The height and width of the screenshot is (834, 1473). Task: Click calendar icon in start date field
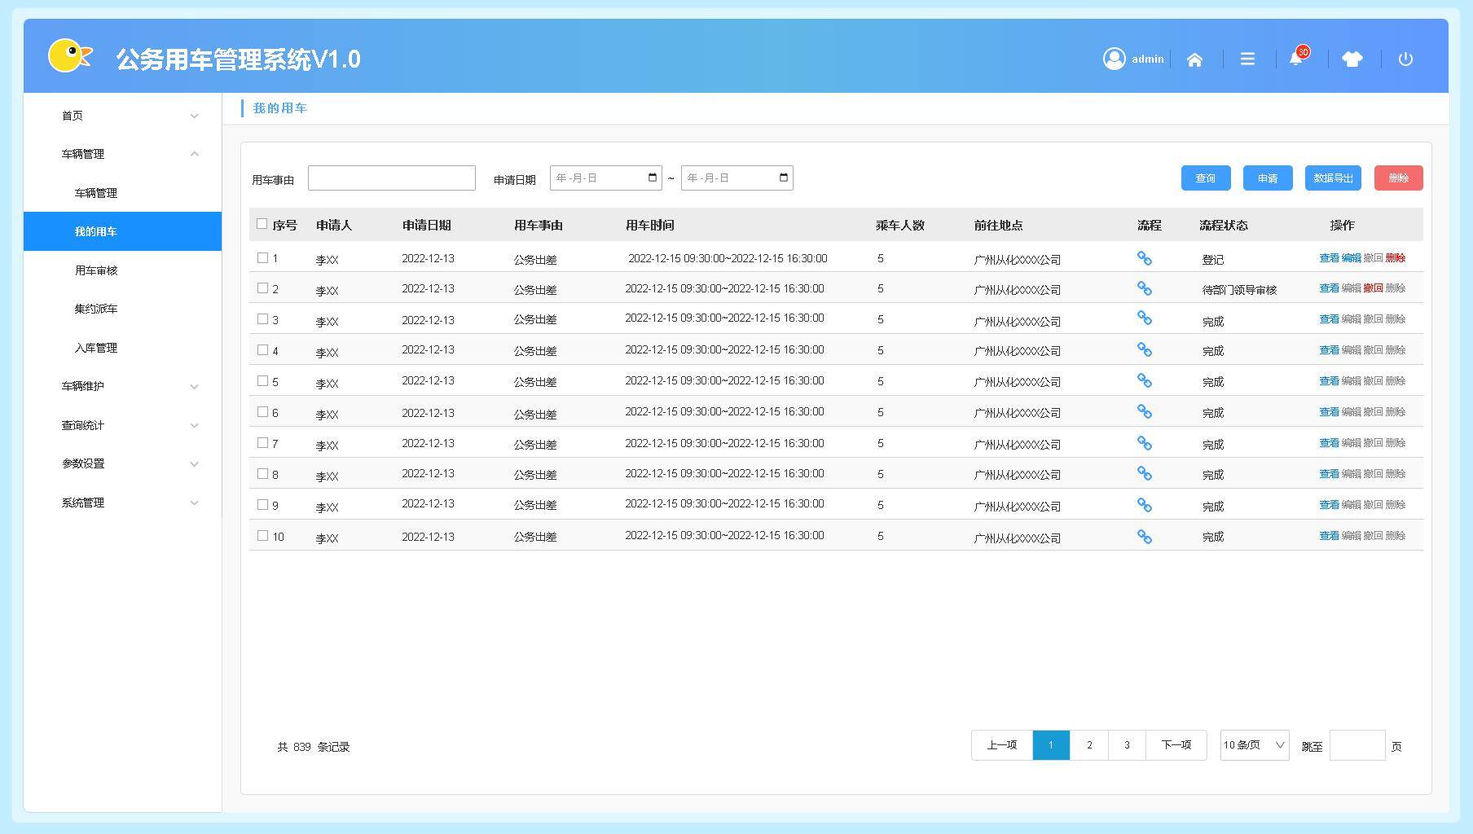pyautogui.click(x=653, y=178)
